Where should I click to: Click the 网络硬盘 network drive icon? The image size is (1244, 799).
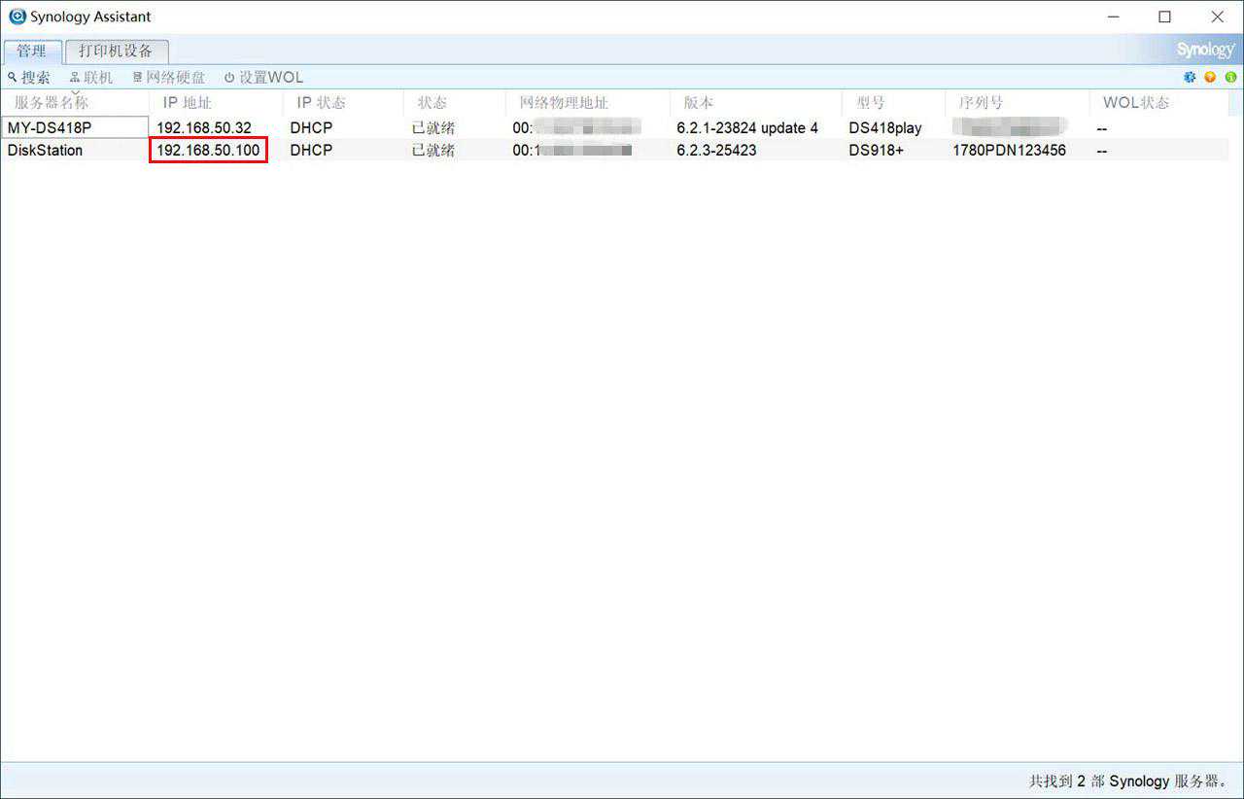click(x=138, y=78)
